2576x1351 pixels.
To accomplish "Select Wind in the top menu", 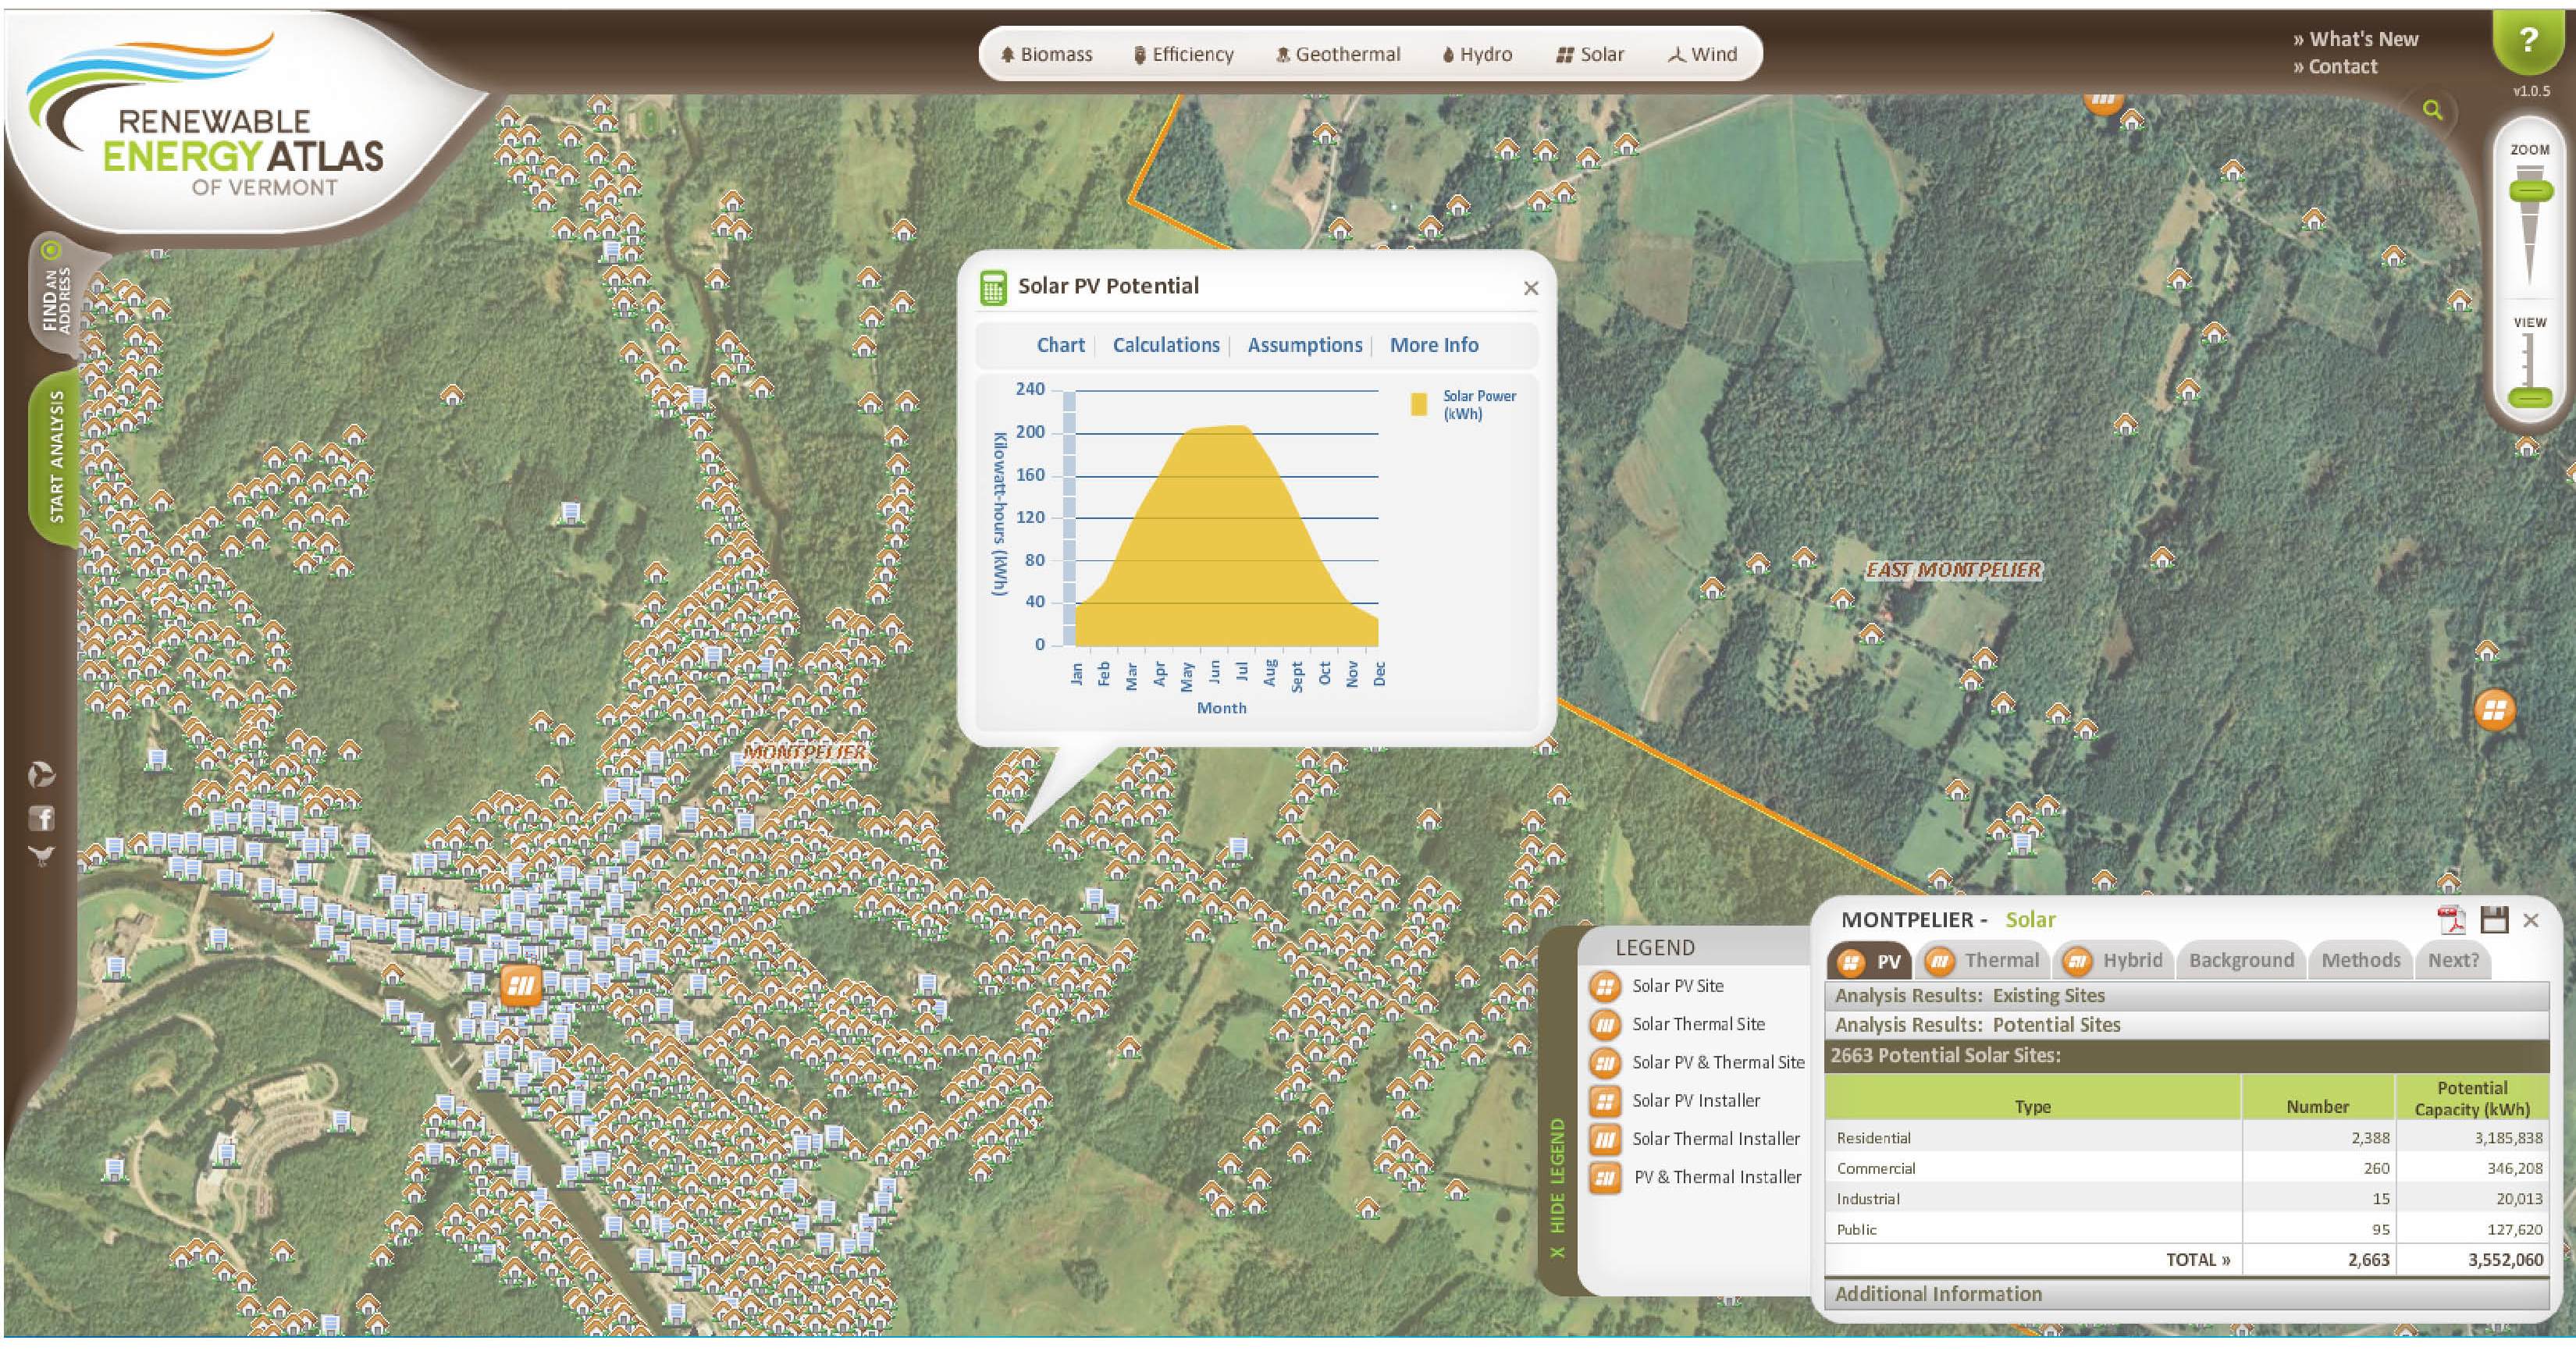I will point(1702,55).
